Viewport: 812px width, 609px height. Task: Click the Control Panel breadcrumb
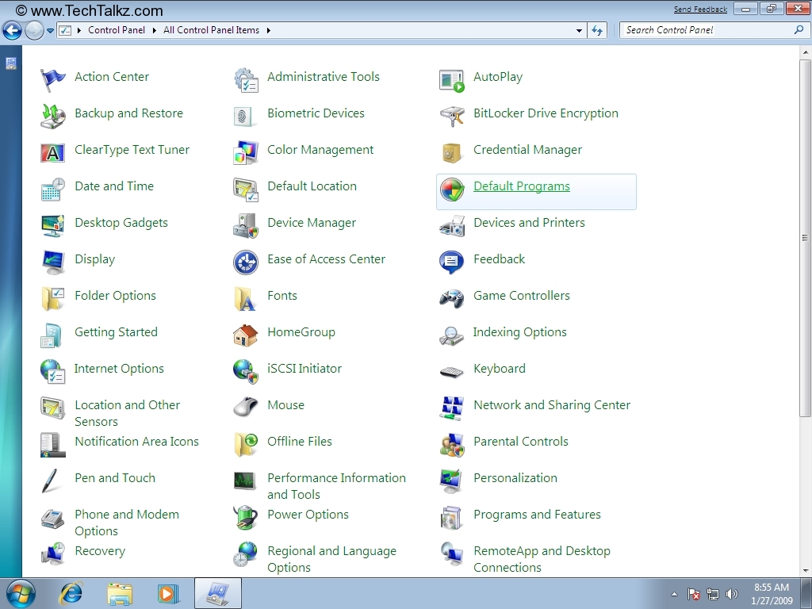117,30
